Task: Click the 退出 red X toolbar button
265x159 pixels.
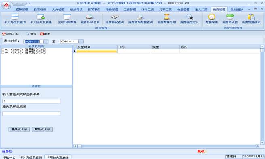Action: point(45,34)
